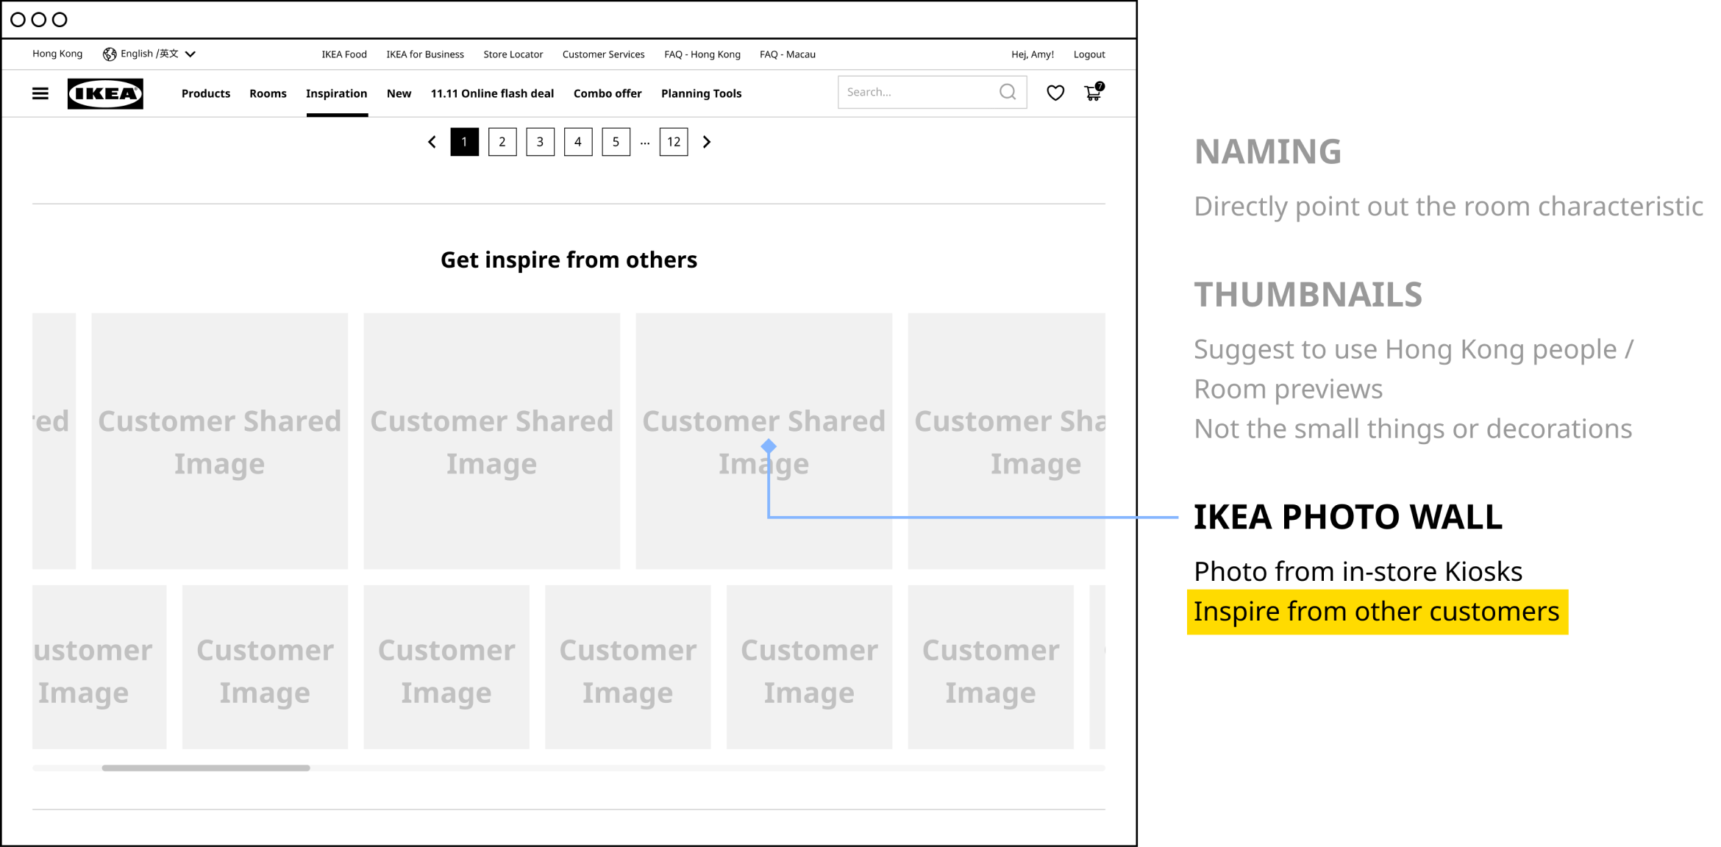Click the IKEA logo
The image size is (1721, 847).
tap(105, 93)
